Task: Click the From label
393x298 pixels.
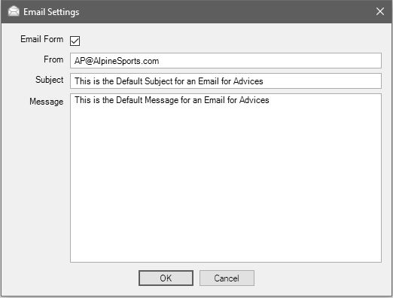Action: pyautogui.click(x=53, y=59)
